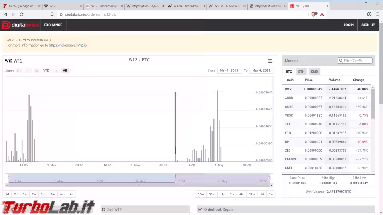Click the site lock icon in address bar
383x215 pixels.
click(x=61, y=14)
